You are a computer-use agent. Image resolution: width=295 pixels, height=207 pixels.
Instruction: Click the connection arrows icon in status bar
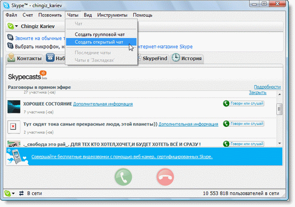click(21, 193)
